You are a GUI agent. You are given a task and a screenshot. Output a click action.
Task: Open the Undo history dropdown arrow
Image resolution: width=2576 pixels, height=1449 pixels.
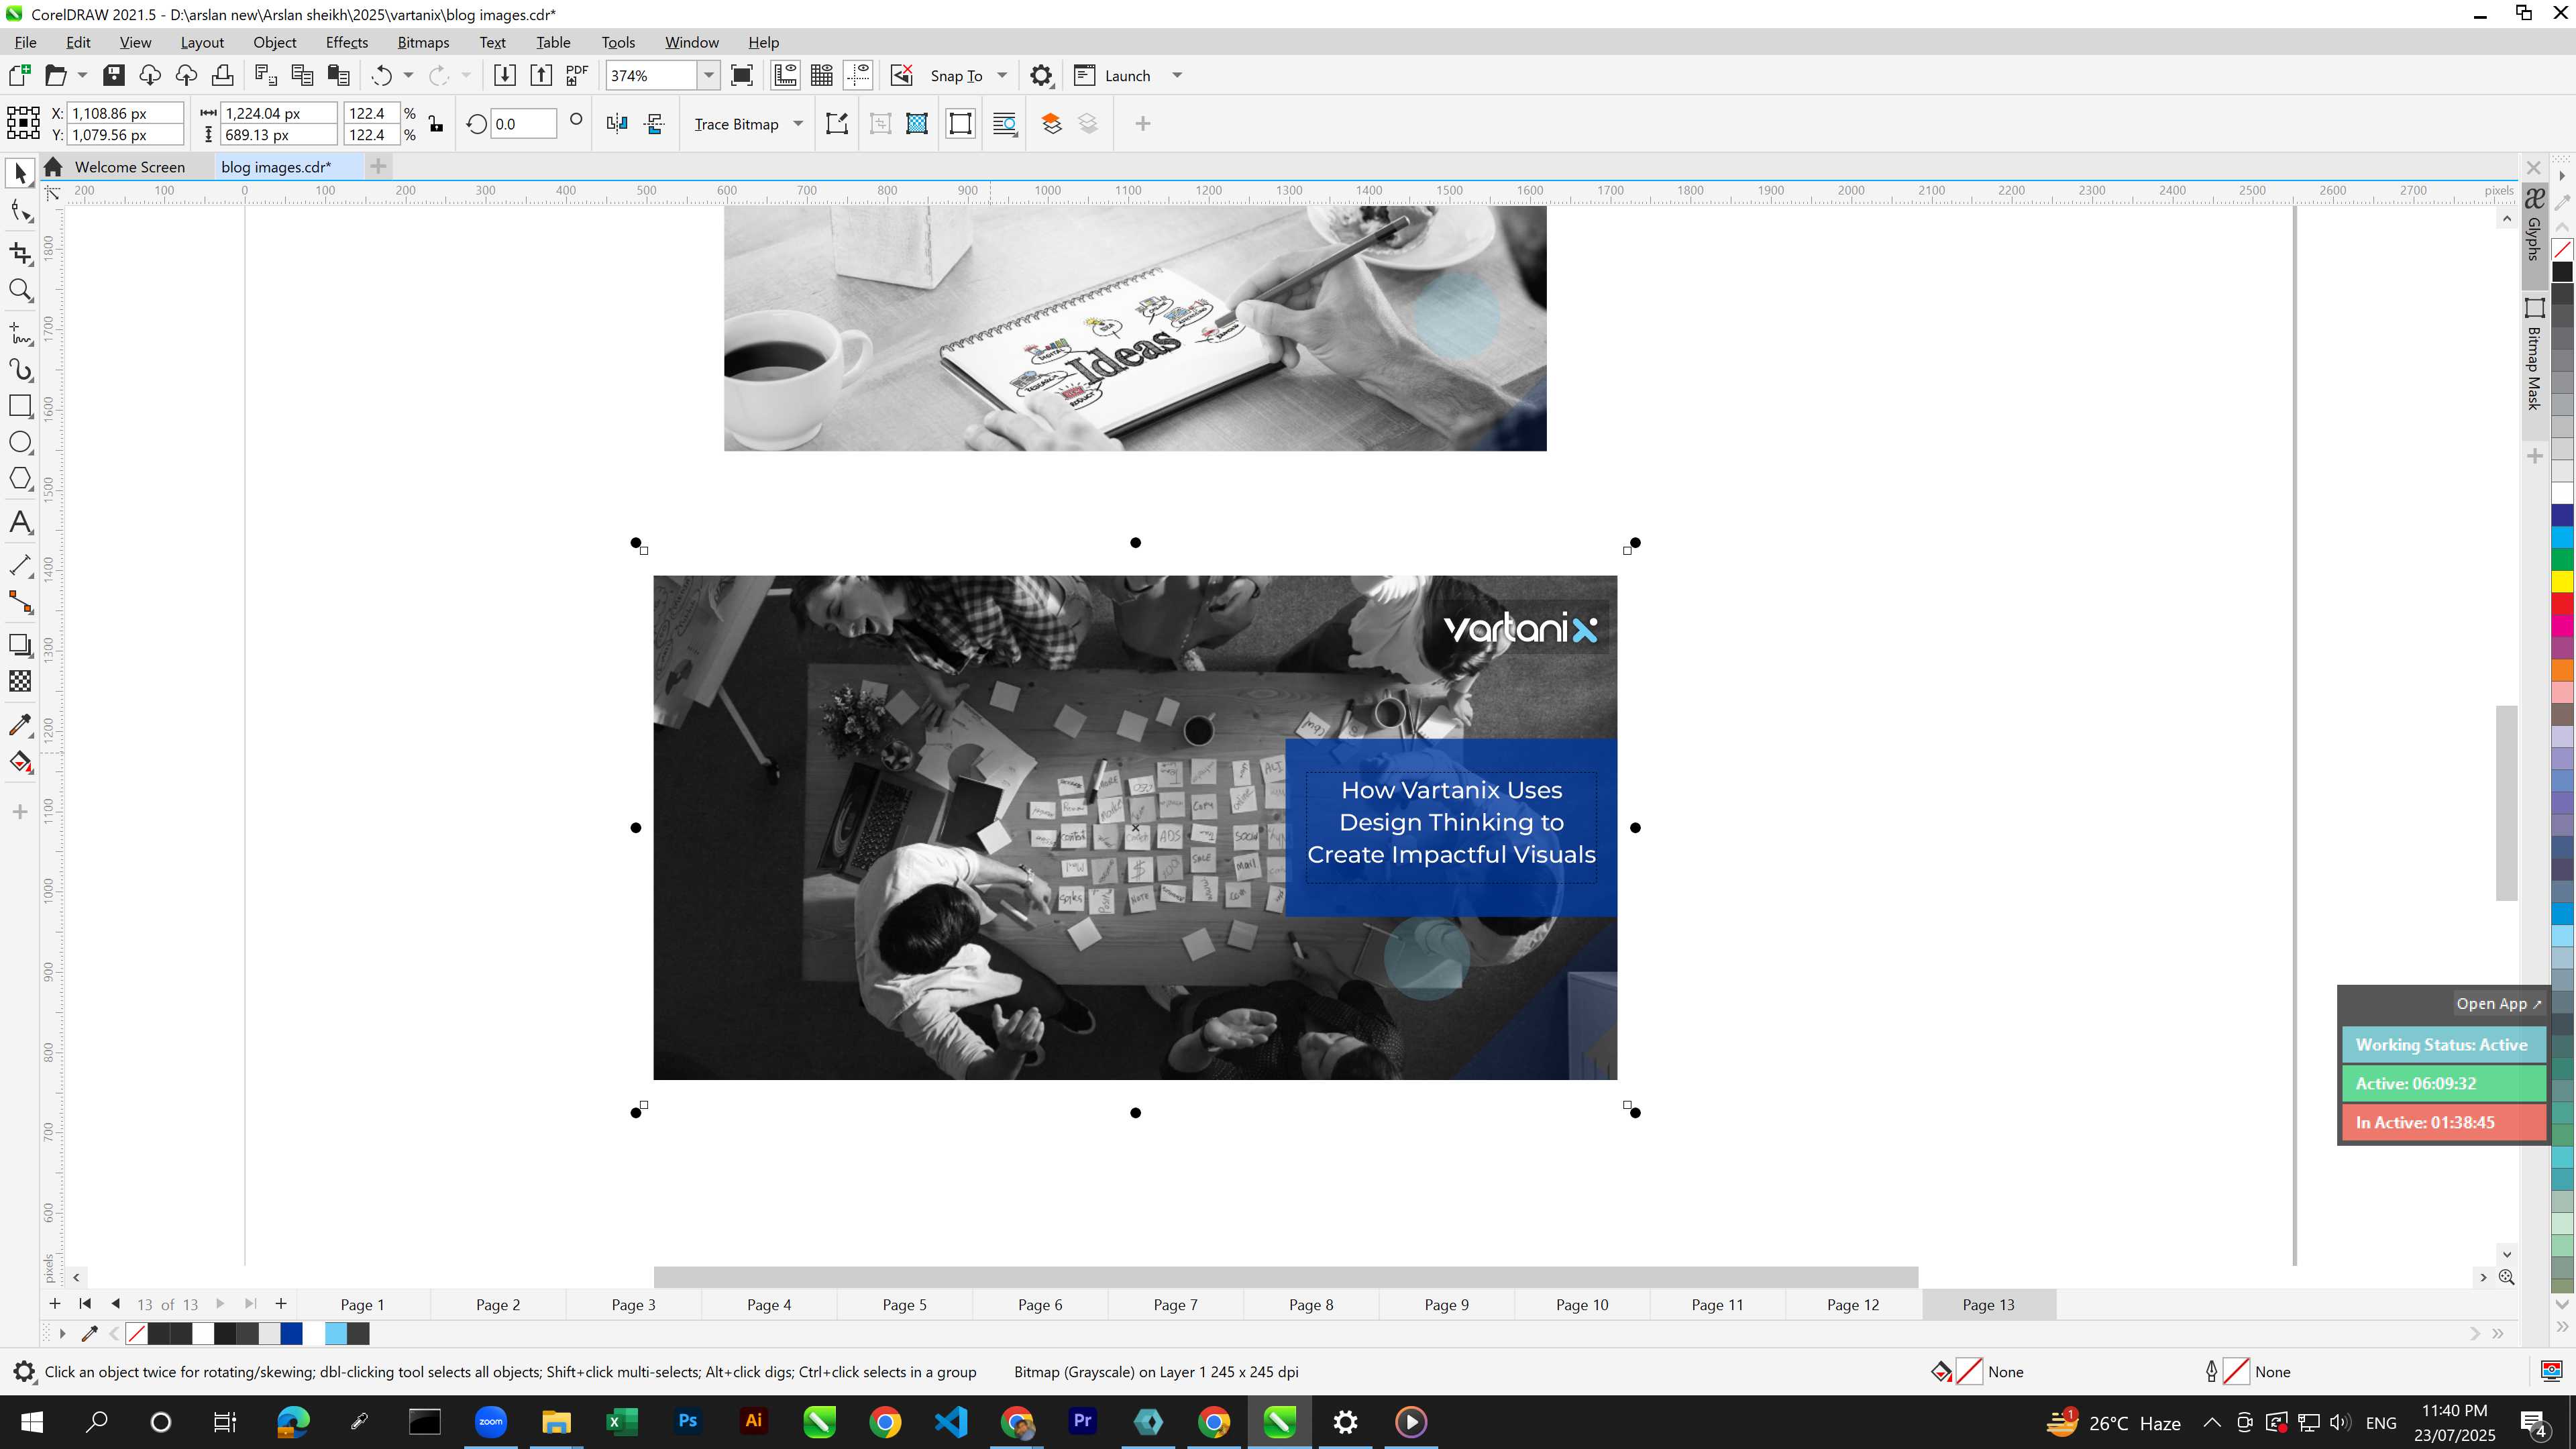coord(408,75)
